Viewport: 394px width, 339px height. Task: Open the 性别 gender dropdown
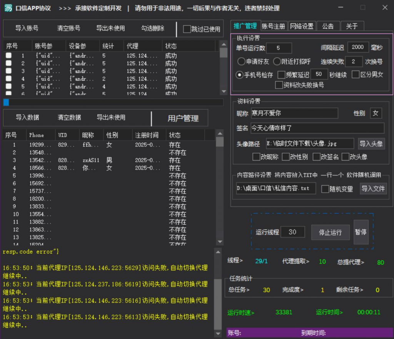pos(376,113)
